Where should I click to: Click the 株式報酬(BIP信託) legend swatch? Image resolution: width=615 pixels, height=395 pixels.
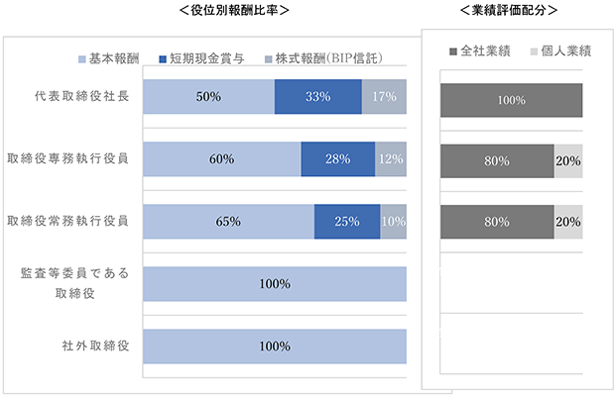(x=269, y=59)
